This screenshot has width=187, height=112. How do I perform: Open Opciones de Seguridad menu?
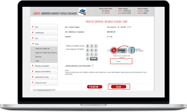click(x=44, y=66)
